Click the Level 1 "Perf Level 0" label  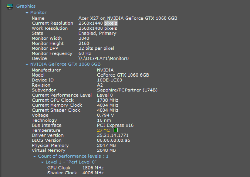pos(71,162)
